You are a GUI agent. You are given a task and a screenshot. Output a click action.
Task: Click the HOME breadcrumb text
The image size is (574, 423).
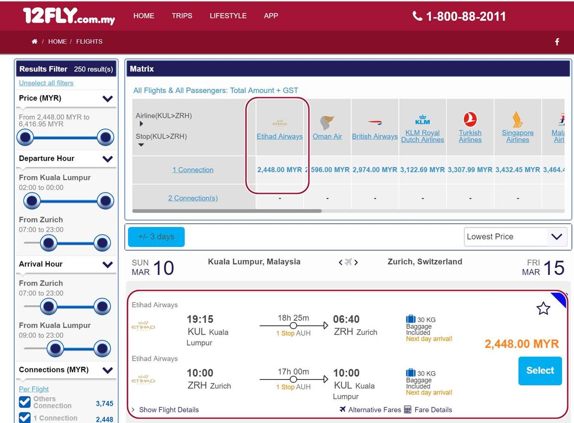tap(57, 42)
